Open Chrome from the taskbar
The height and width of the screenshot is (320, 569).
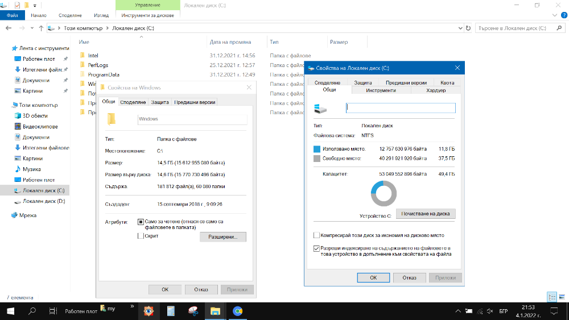click(238, 311)
